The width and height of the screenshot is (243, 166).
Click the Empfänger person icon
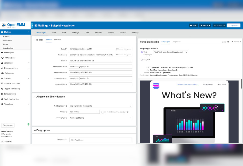pyautogui.click(x=2, y=63)
